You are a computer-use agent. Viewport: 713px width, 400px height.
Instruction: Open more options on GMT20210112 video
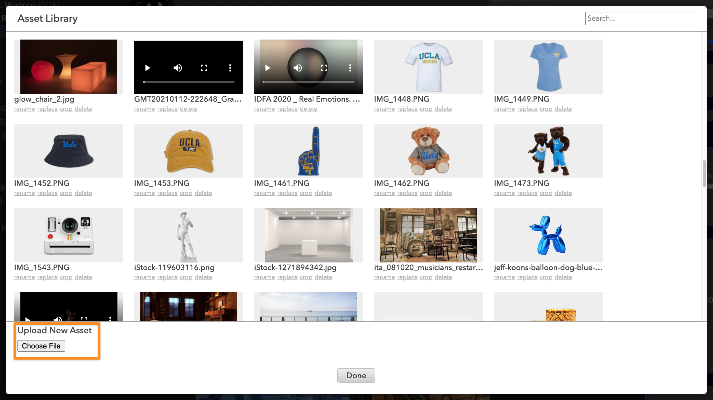[230, 68]
